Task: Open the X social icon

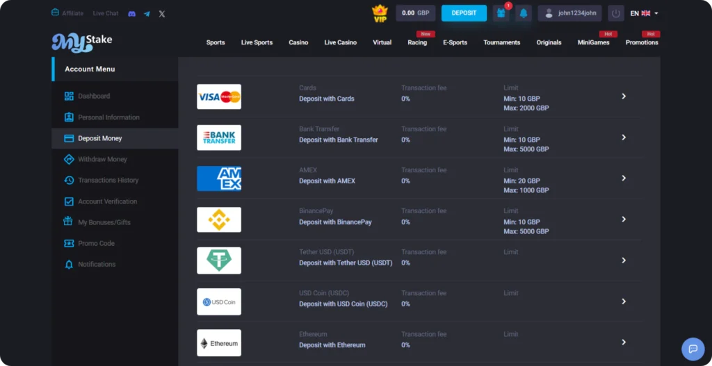Action: coord(161,14)
